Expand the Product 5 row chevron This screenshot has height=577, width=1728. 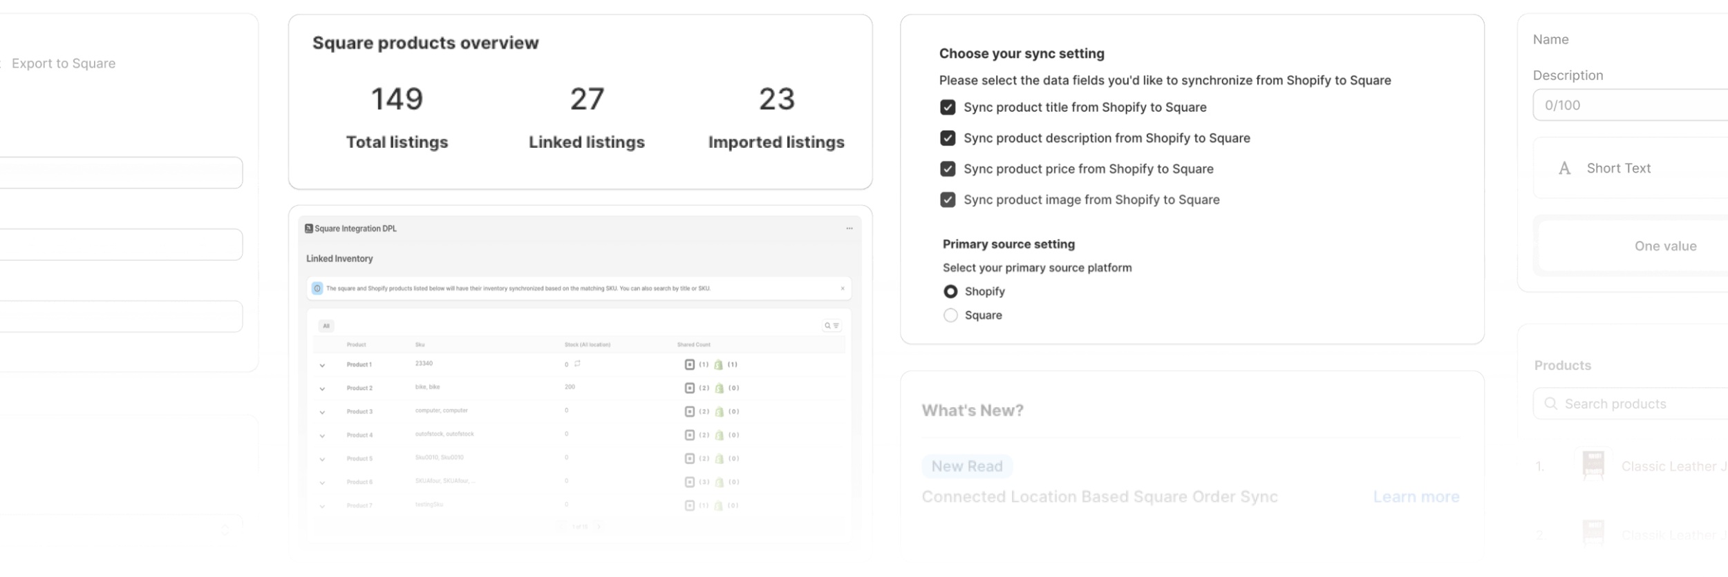click(322, 459)
